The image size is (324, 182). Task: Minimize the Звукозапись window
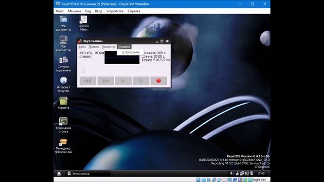coord(157,41)
